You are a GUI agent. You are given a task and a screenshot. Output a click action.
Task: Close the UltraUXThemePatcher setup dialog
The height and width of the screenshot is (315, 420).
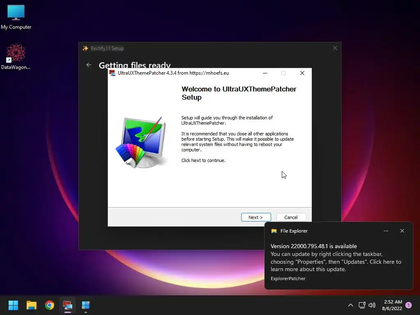pos(302,73)
